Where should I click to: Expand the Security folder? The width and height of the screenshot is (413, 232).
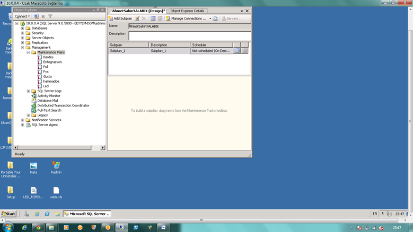22,33
